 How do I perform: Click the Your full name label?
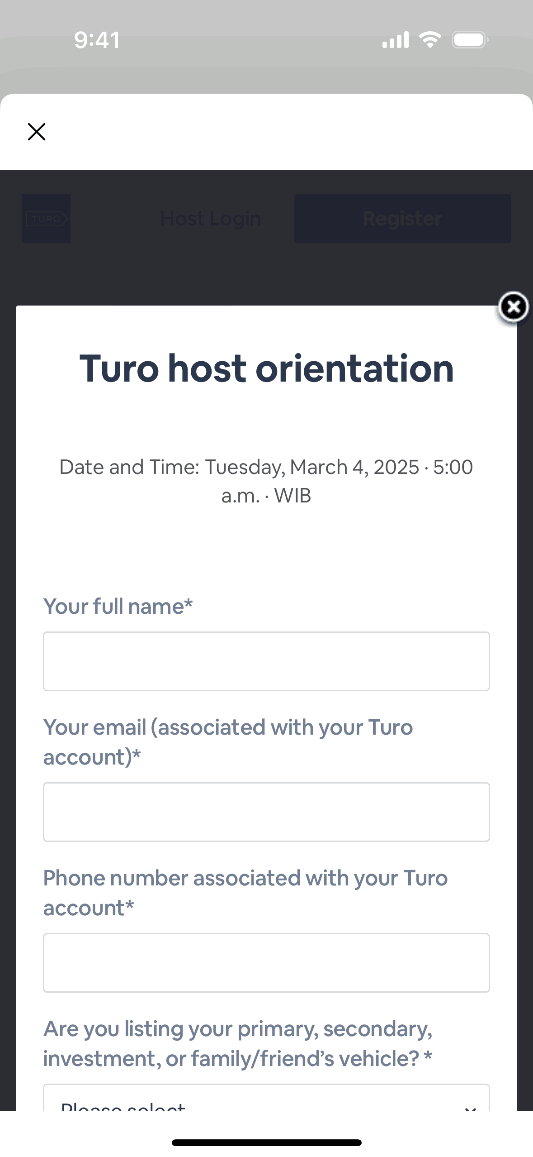pos(118,606)
